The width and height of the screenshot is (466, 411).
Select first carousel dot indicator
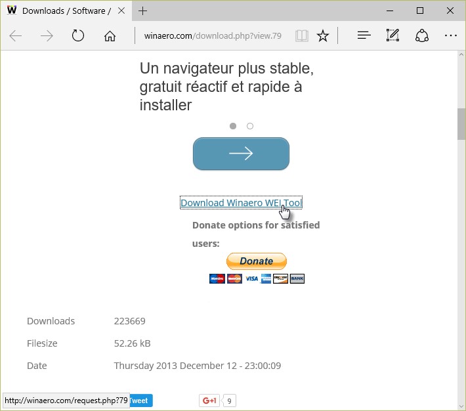[x=233, y=126]
